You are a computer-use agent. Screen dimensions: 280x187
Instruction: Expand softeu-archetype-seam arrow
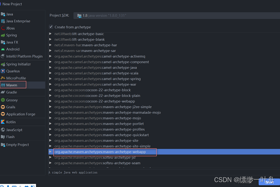50,163
